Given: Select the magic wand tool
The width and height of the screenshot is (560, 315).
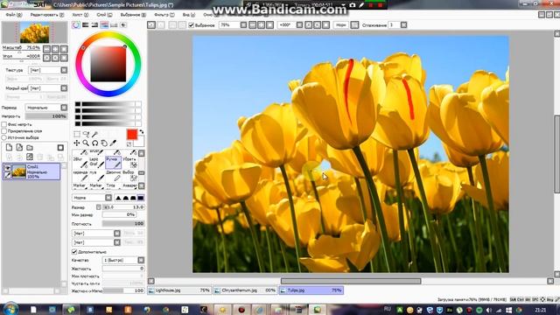Looking at the screenshot, I should 95,134.
